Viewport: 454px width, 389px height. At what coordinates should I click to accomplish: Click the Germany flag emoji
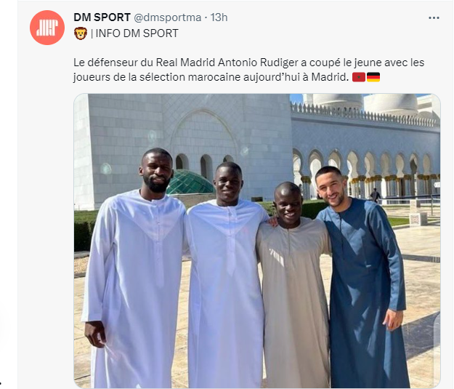pyautogui.click(x=373, y=77)
